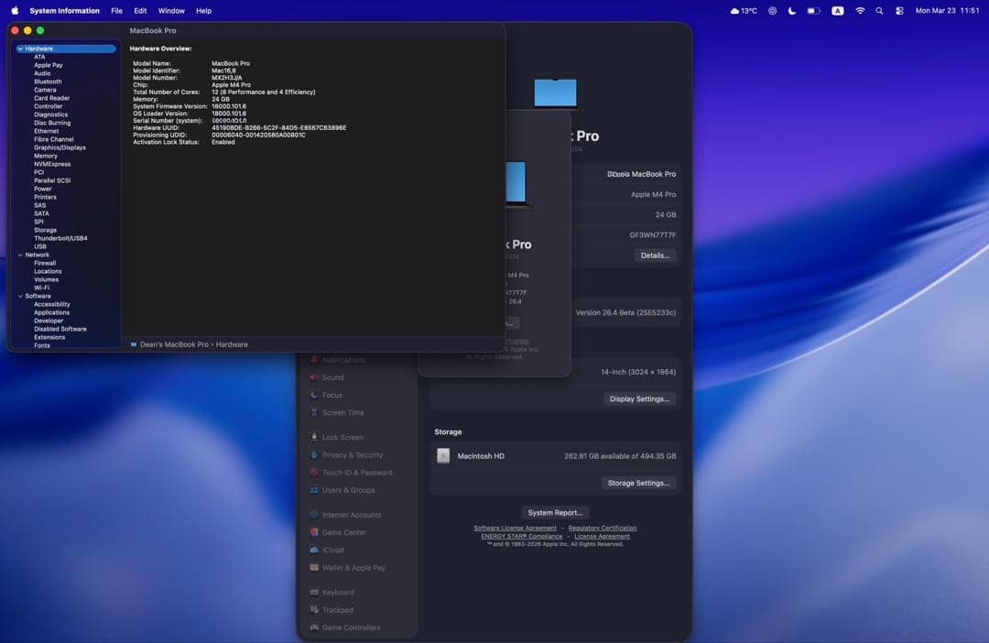Open ENERGY STAR Compliance link

(x=522, y=537)
